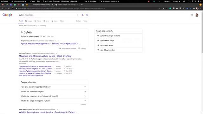Open the stackoverflow.com result options arrow
This screenshot has height=114, width=203.
click(56, 53)
